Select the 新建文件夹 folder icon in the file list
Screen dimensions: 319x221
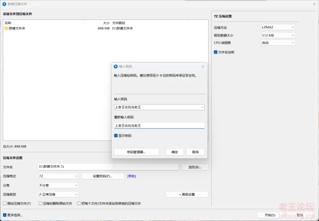pyautogui.click(x=6, y=28)
